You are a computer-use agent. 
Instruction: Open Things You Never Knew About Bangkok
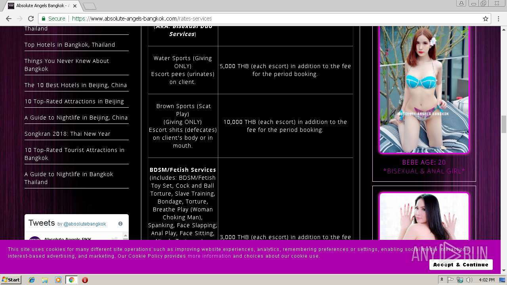pos(67,65)
